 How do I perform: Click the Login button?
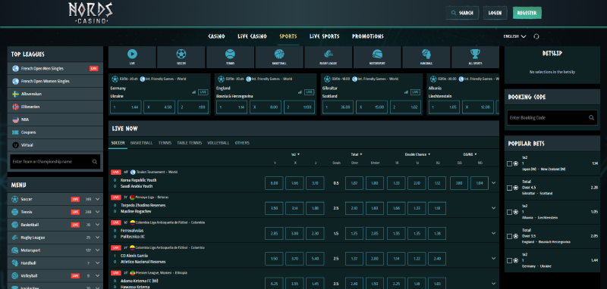point(495,13)
